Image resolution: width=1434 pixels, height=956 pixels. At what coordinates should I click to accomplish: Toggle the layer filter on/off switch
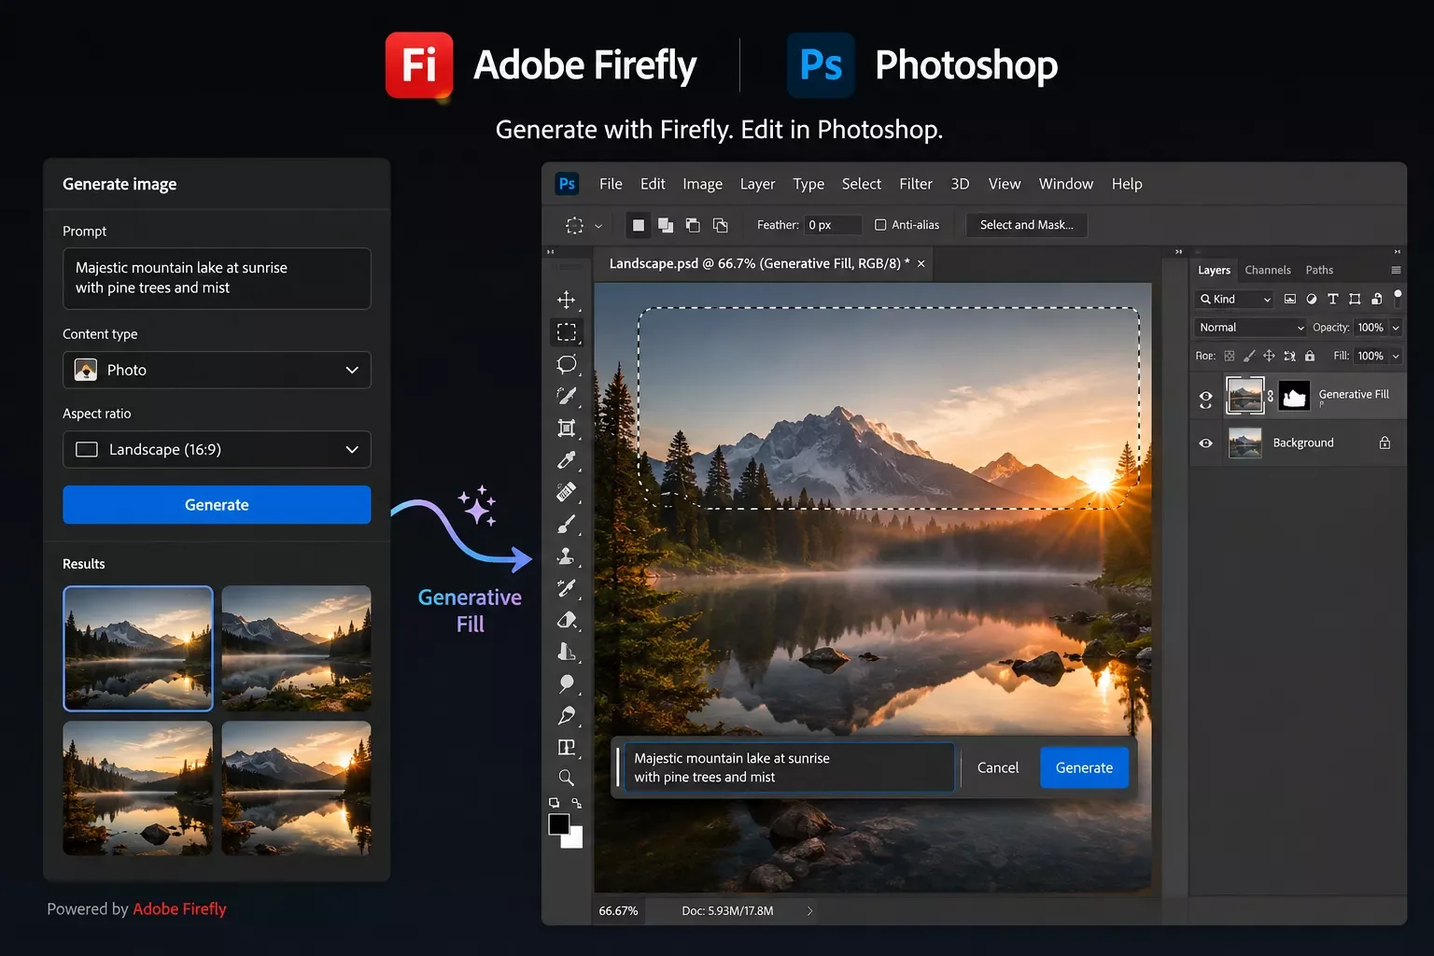pos(1398,298)
